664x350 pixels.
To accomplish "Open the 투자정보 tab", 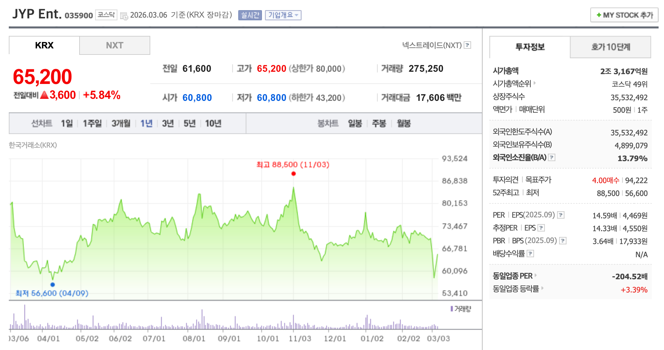I will coord(530,47).
